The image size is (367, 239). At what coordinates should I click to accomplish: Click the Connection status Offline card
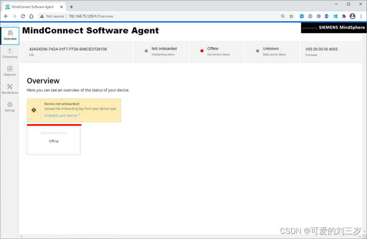pyautogui.click(x=53, y=139)
